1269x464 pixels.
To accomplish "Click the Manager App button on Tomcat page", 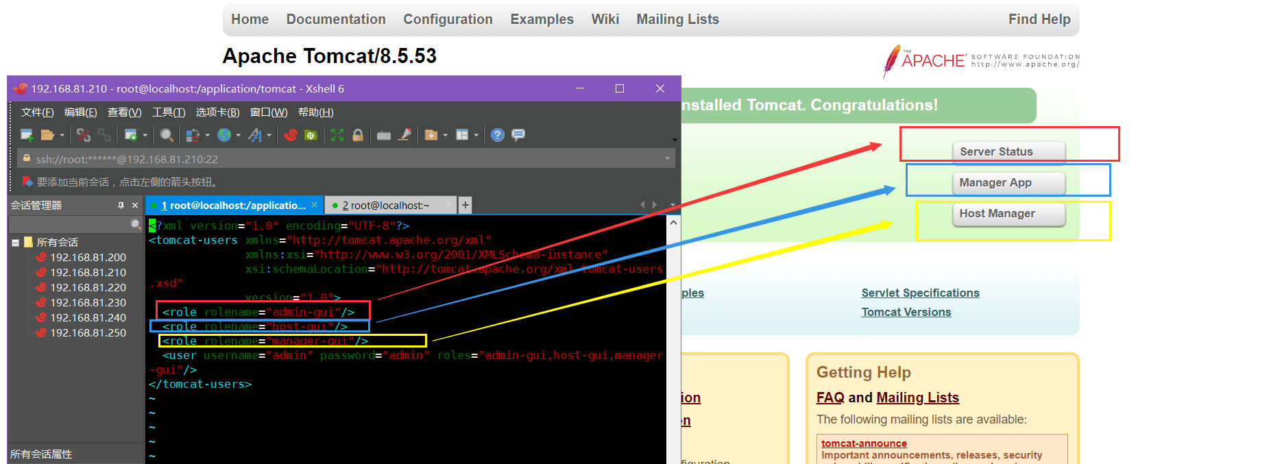I will pos(1008,183).
